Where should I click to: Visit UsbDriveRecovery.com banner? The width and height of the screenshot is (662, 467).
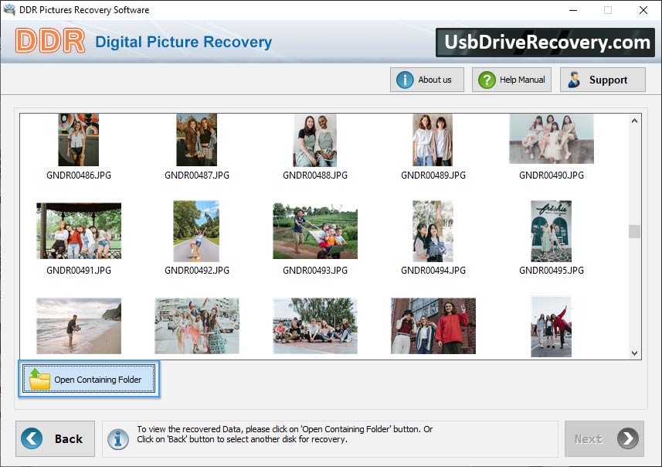tap(545, 43)
